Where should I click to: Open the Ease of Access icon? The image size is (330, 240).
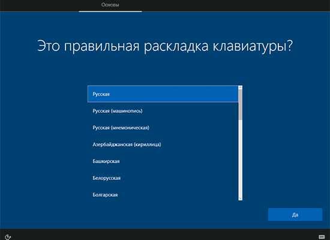(8, 237)
